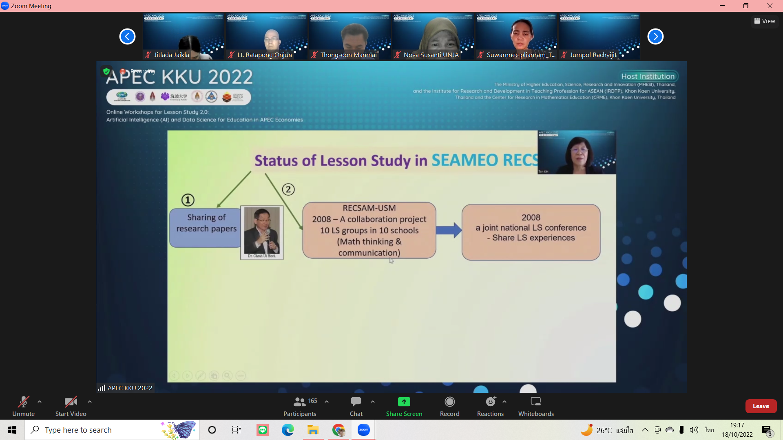This screenshot has width=783, height=440.
Task: Show previous participants with left arrow
Action: pyautogui.click(x=127, y=37)
